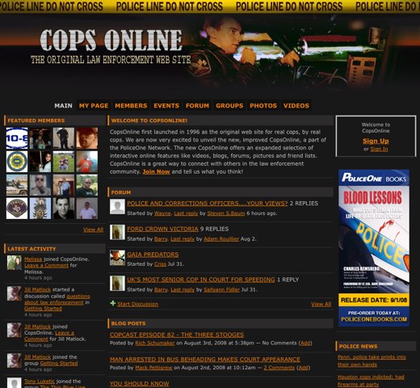This screenshot has height=388, width=420.
Task: Click Leave a Comment for Melissa
Action: pos(46,265)
